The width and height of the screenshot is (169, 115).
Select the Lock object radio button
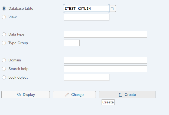[x=4, y=77]
